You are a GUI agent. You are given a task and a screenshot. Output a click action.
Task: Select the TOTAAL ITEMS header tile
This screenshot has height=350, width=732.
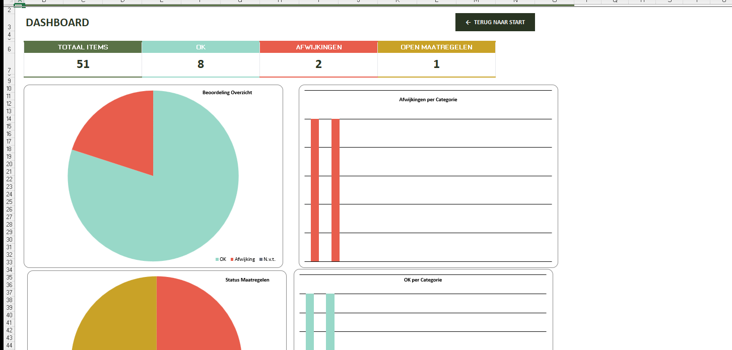pyautogui.click(x=83, y=47)
